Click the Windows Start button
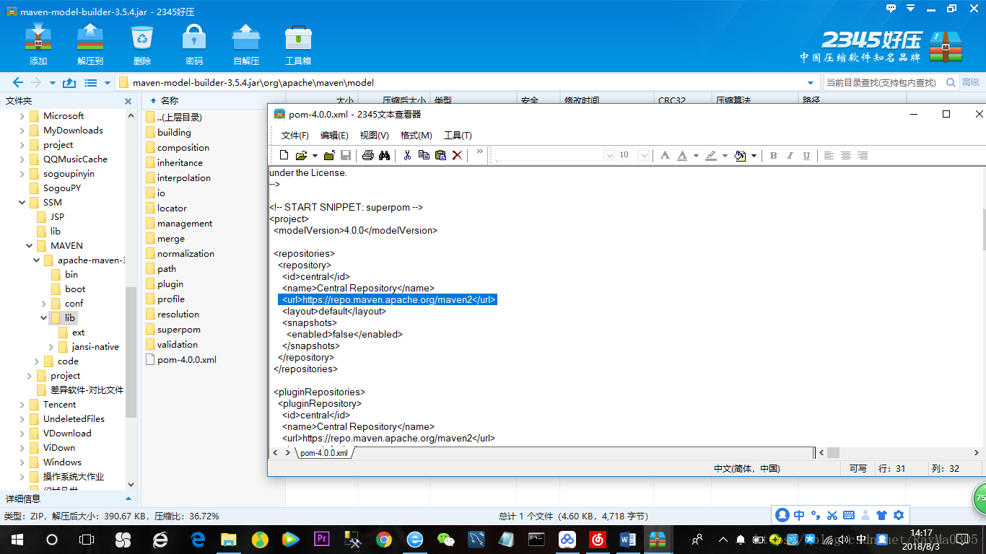This screenshot has height=554, width=986. 17,539
